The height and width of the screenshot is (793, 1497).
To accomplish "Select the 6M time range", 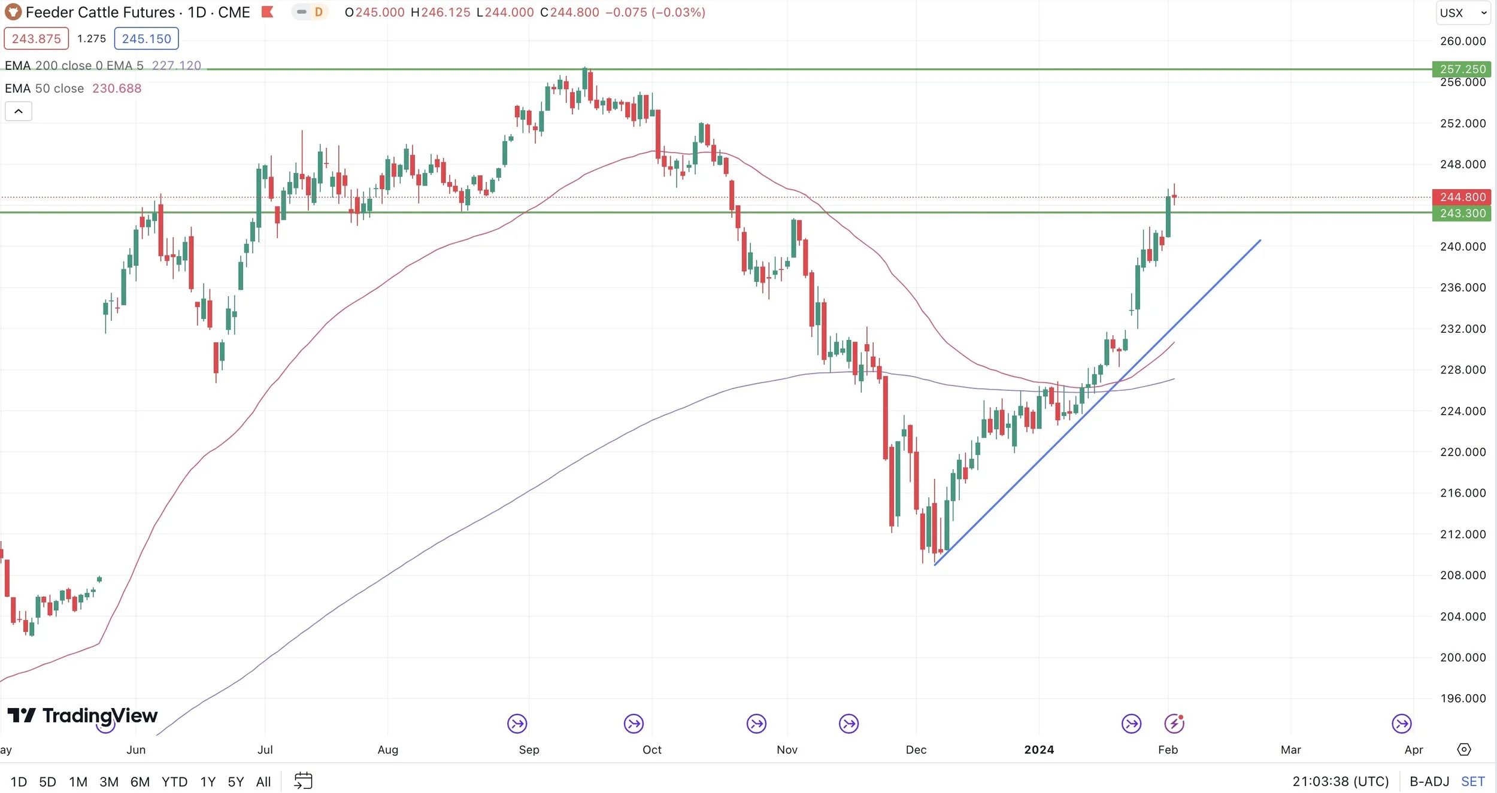I will [x=140, y=782].
